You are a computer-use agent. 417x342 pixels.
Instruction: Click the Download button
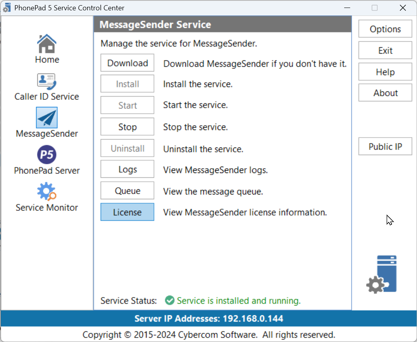[x=127, y=63]
